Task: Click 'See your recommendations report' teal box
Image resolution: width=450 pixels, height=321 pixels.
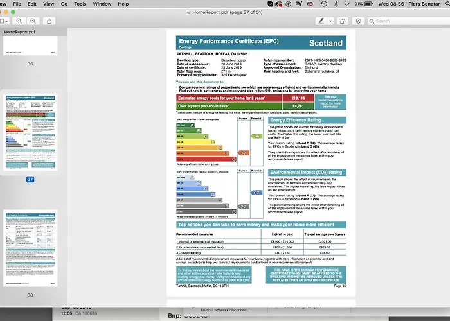Action: (x=330, y=101)
